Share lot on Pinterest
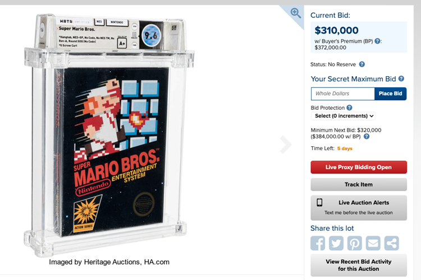Viewport: 421px width, 280px height. 354,243
